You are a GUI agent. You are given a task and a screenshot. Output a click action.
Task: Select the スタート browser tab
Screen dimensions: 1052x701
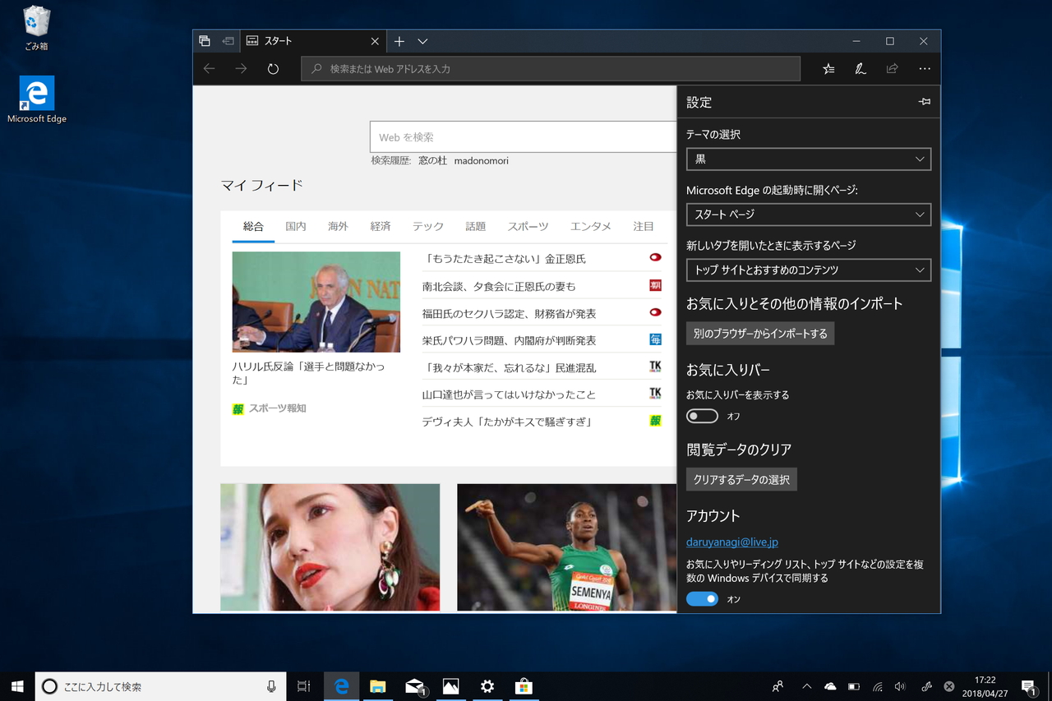pos(296,41)
